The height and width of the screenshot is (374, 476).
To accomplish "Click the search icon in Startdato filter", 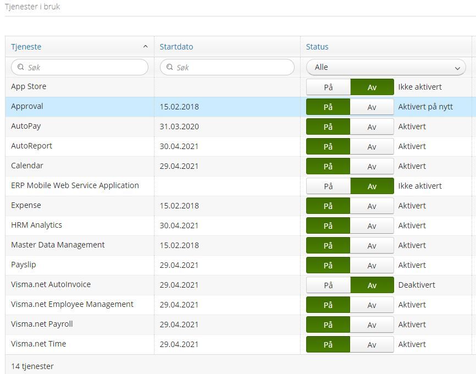I will 170,67.
